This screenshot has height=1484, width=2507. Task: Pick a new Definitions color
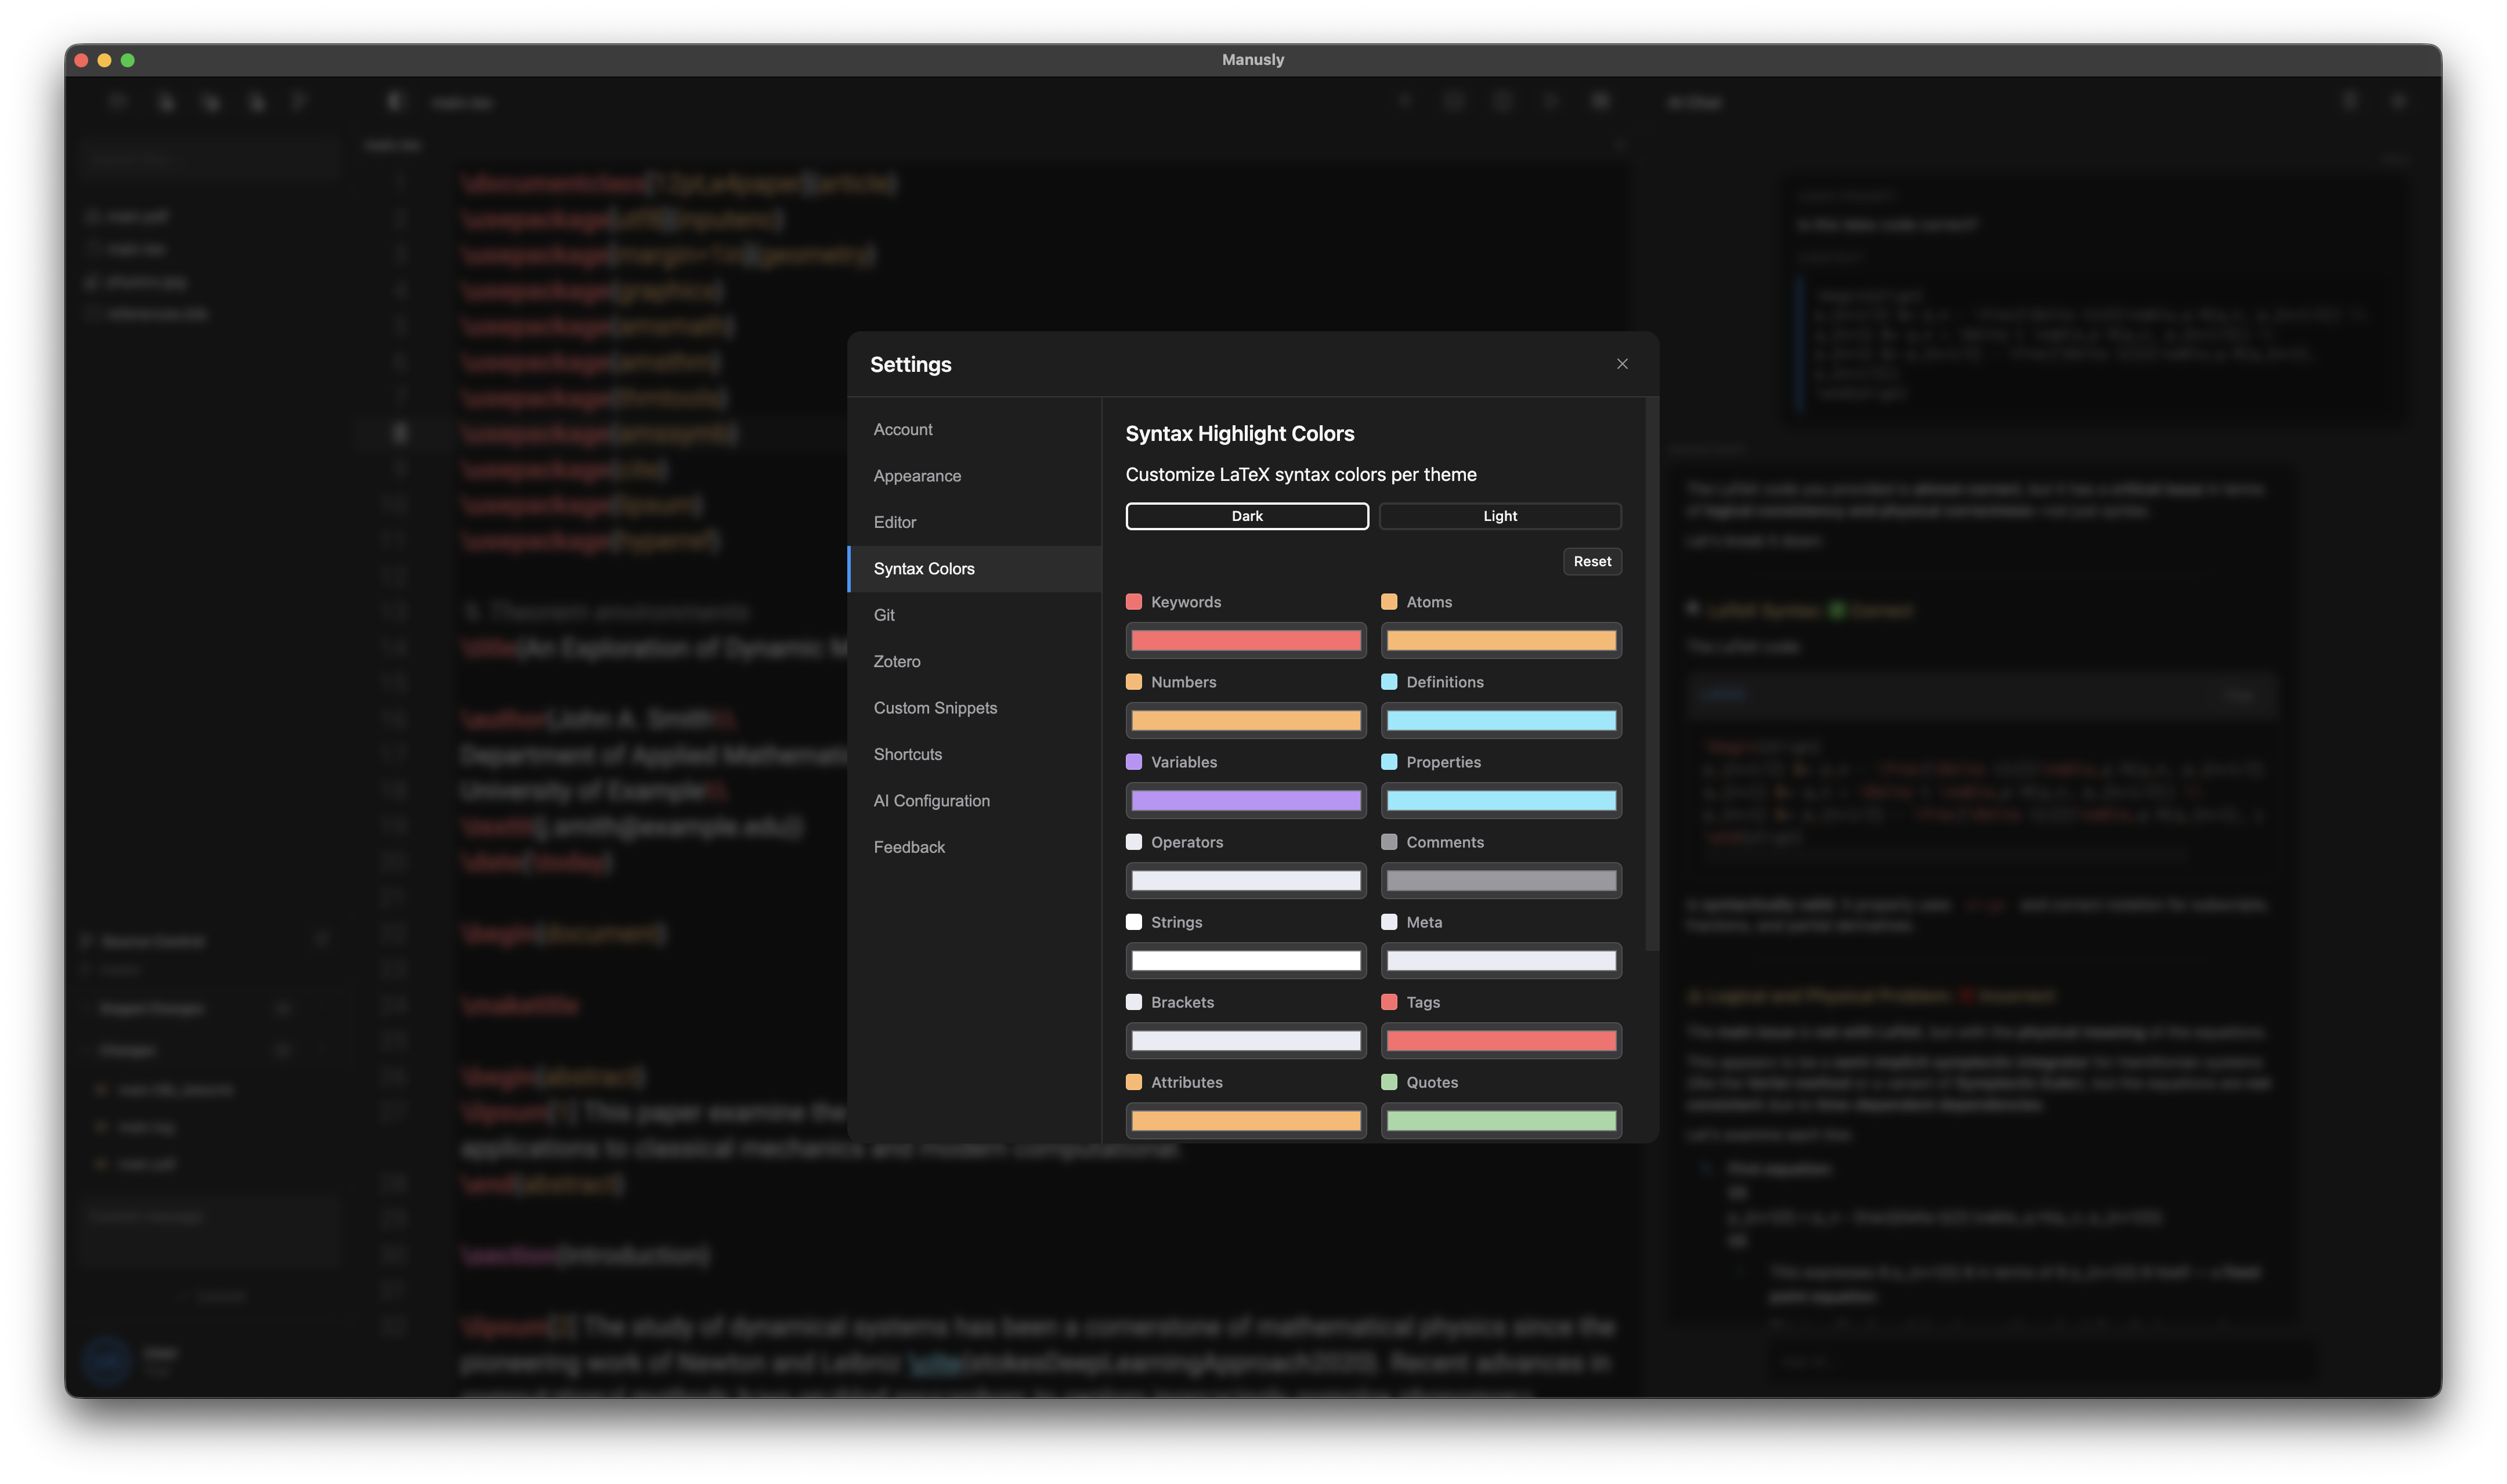pyautogui.click(x=1500, y=720)
